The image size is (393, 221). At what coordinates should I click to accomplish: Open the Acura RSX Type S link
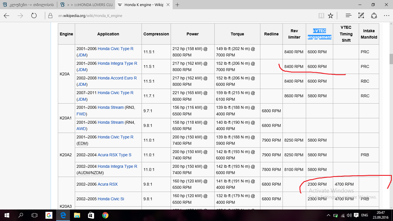(114, 155)
